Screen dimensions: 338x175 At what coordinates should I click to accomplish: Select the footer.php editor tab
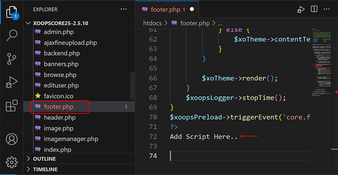(166, 9)
